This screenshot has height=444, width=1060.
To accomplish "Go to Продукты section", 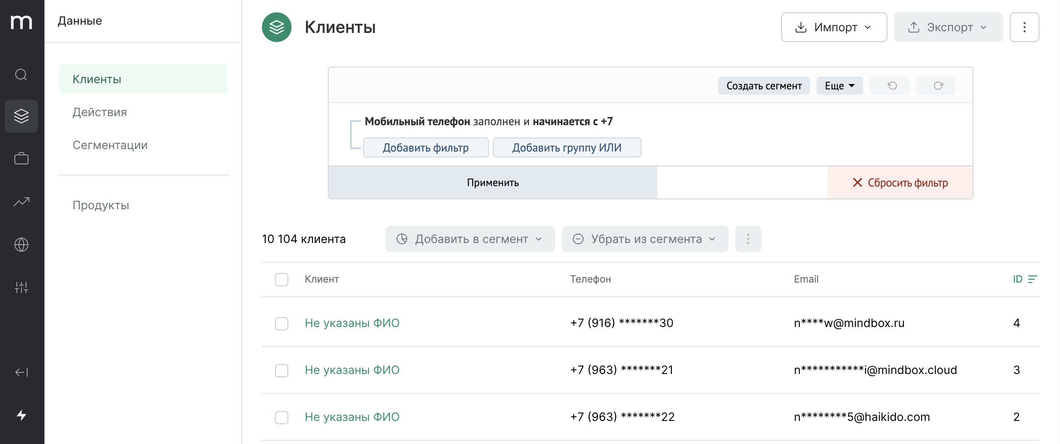I will pos(101,205).
